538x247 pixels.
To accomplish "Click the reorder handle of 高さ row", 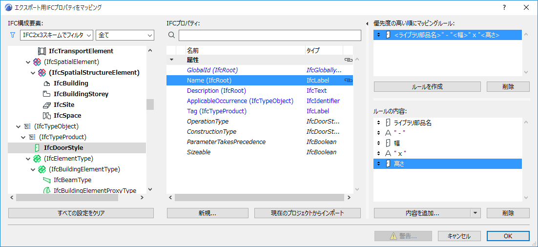I will (378, 164).
